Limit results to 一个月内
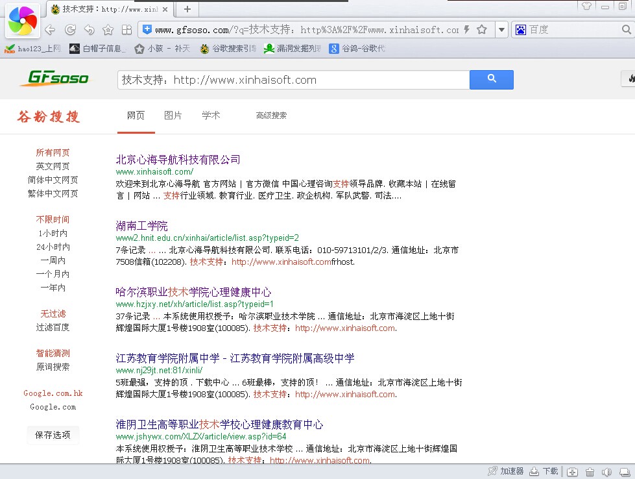 tap(53, 274)
